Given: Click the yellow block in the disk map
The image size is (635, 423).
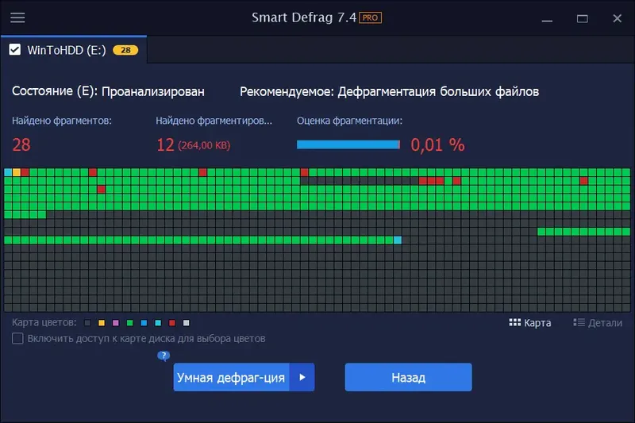Looking at the screenshot, I should pos(17,172).
